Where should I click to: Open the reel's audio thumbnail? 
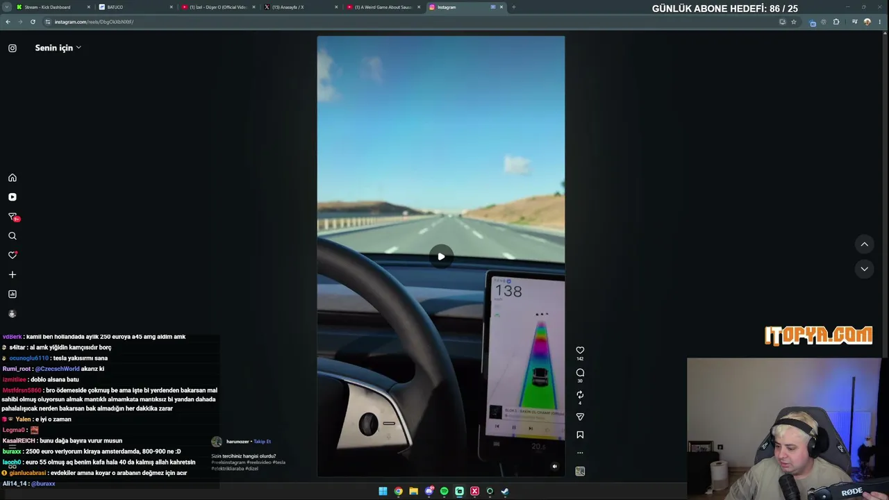tap(580, 471)
